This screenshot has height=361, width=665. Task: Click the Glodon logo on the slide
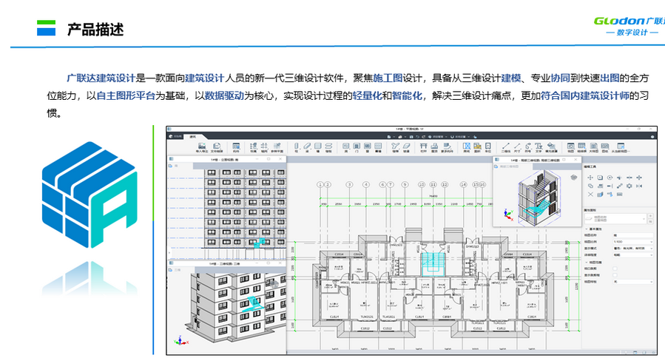(629, 25)
